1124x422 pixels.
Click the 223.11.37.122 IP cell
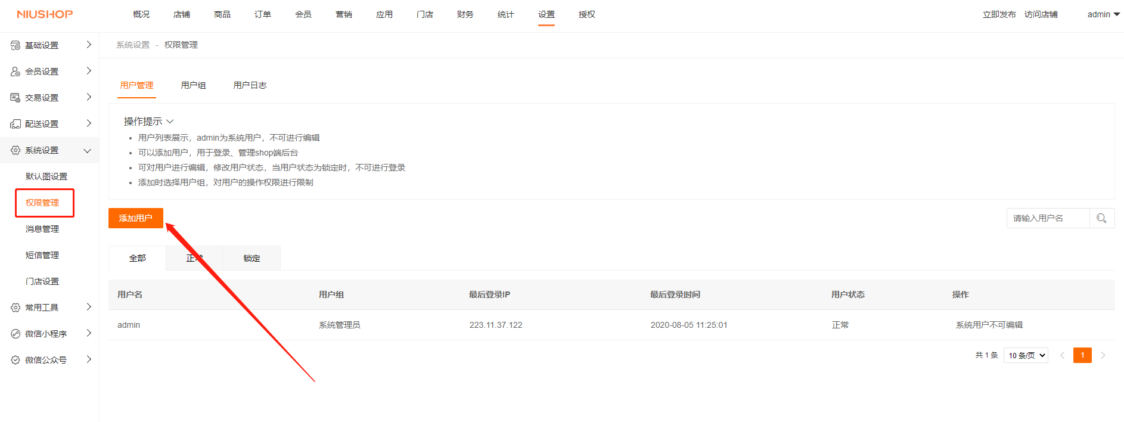pyautogui.click(x=496, y=325)
